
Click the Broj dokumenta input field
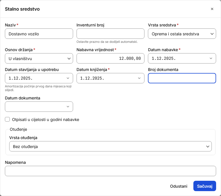[182, 78]
